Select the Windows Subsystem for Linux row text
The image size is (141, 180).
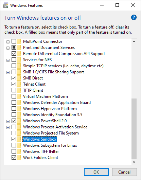50,145
